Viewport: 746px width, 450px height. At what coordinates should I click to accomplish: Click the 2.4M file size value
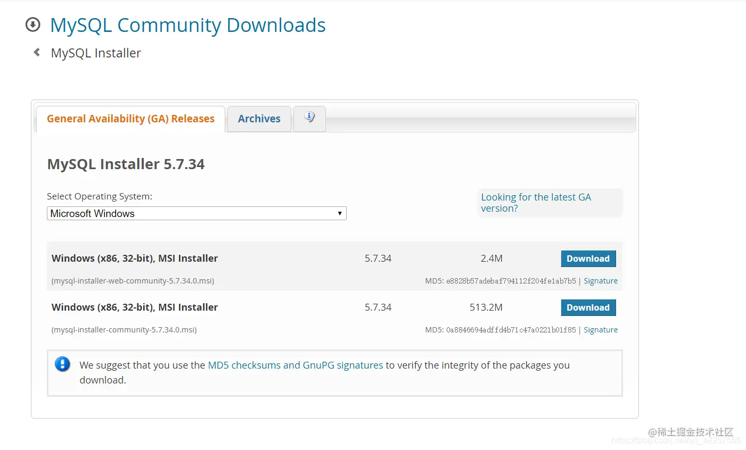(491, 259)
